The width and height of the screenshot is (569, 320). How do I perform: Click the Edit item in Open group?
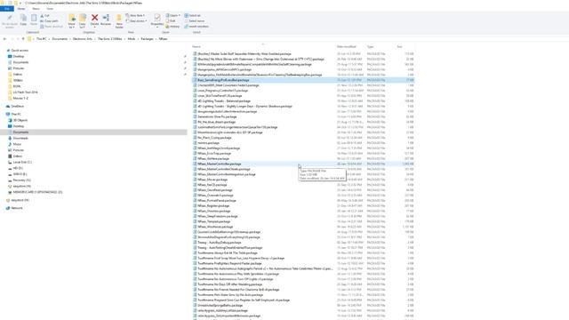point(171,21)
